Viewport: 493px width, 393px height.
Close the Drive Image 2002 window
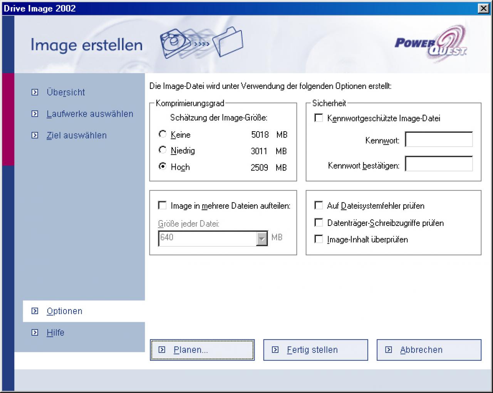(x=483, y=8)
